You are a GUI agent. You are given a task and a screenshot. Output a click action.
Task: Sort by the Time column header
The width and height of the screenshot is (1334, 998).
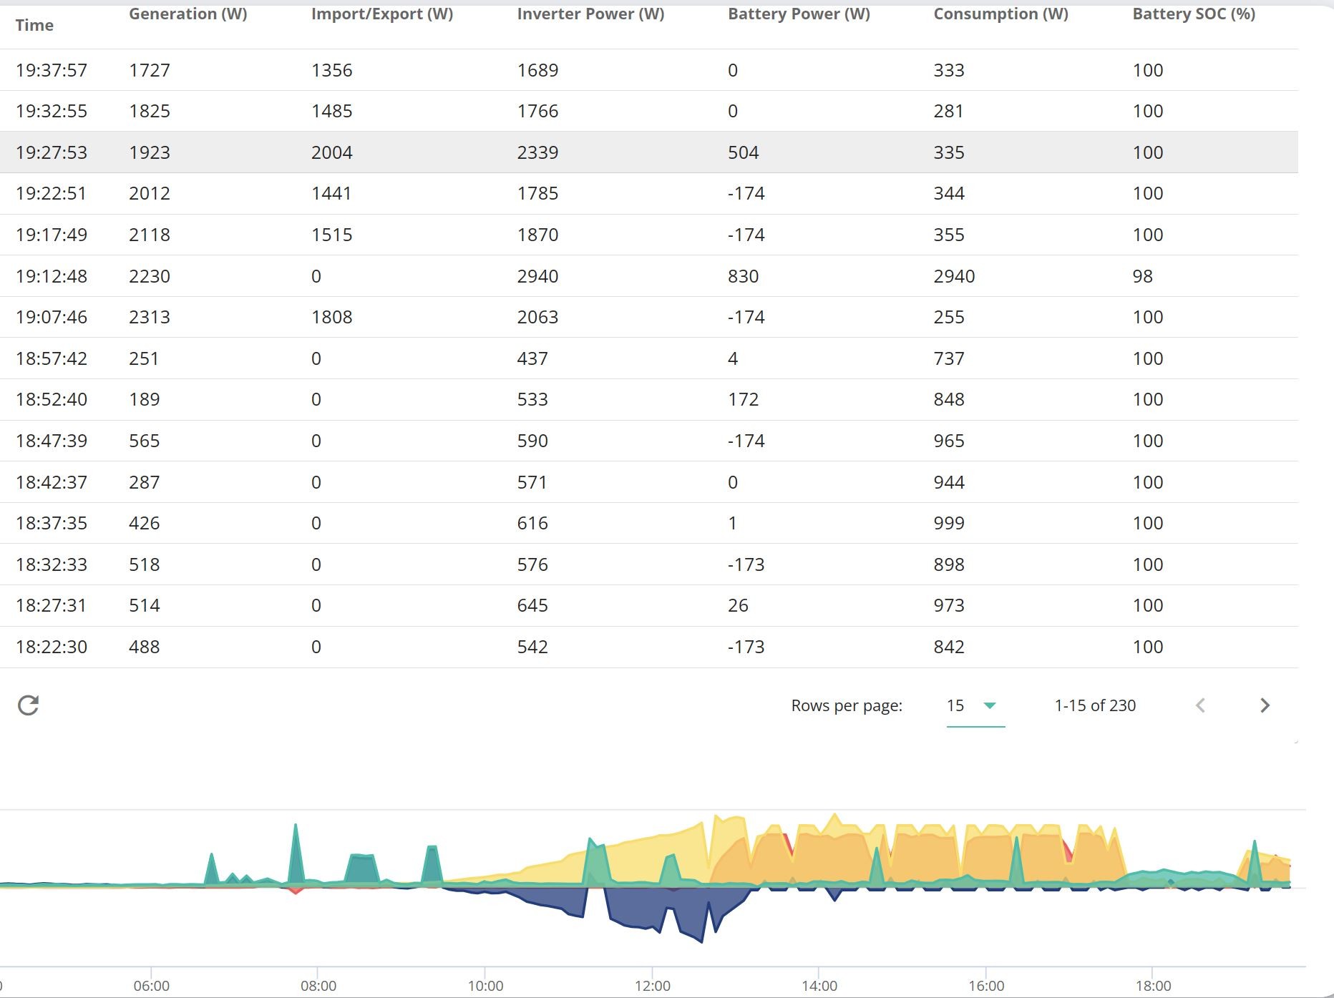click(34, 25)
